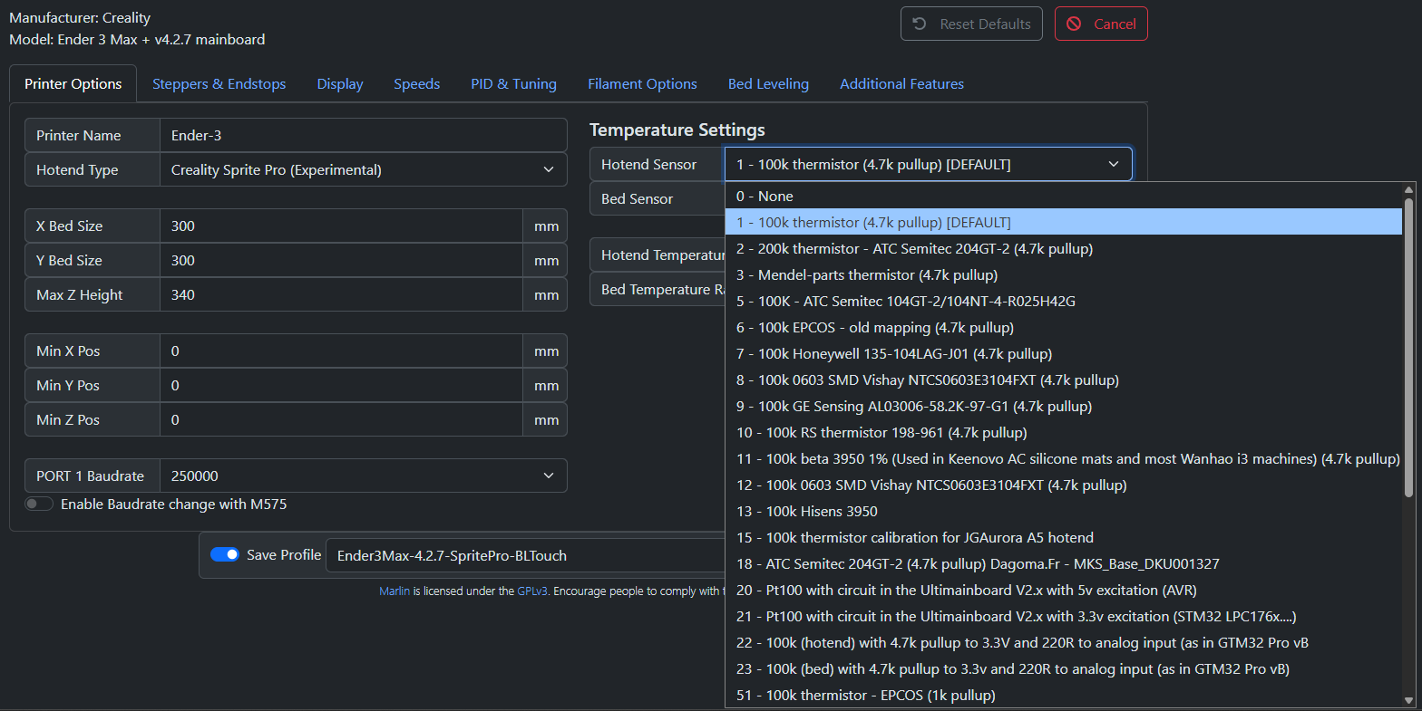Image resolution: width=1422 pixels, height=711 pixels.
Task: Go to the Additional Features tab
Action: 901,84
